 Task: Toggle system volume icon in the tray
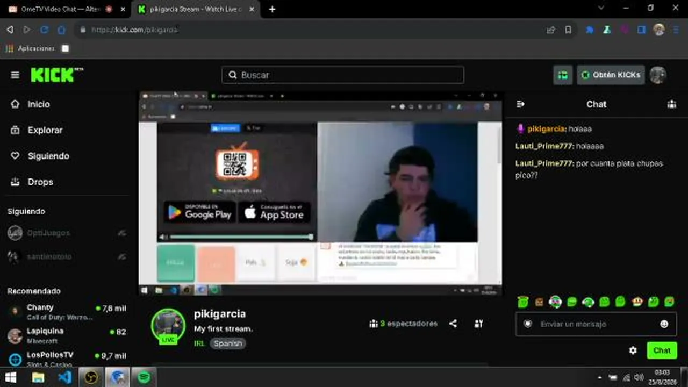pyautogui.click(x=639, y=377)
